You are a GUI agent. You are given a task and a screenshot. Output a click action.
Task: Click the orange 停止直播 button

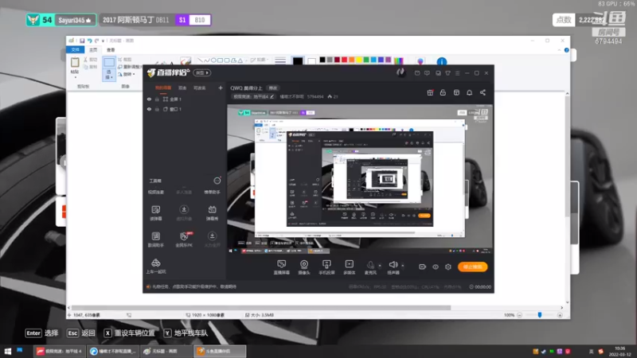(x=472, y=267)
